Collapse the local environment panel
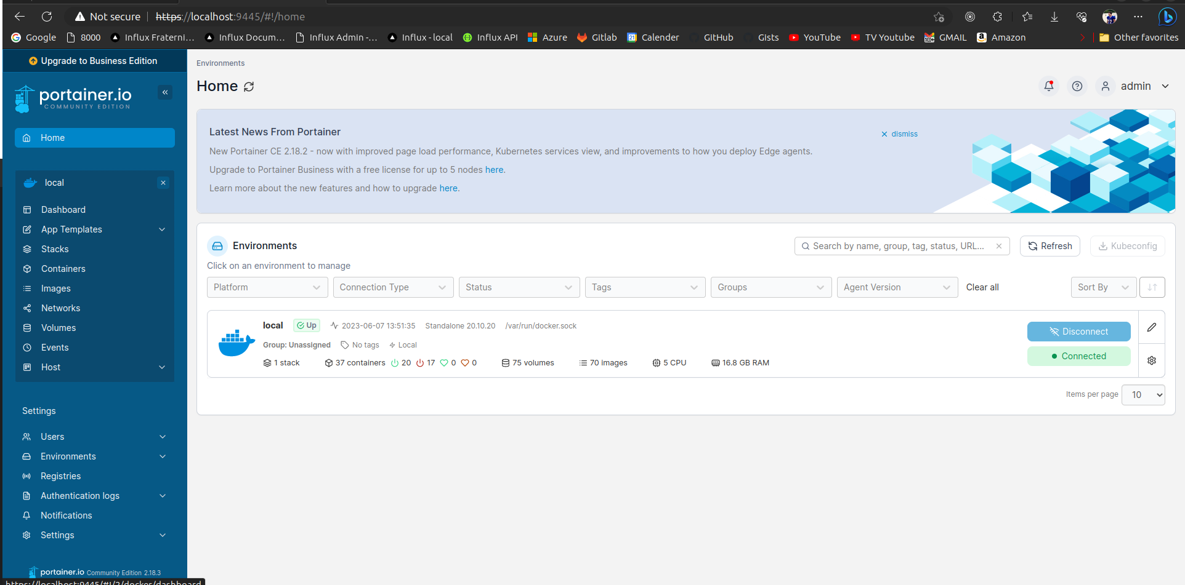This screenshot has width=1185, height=585. 163,182
